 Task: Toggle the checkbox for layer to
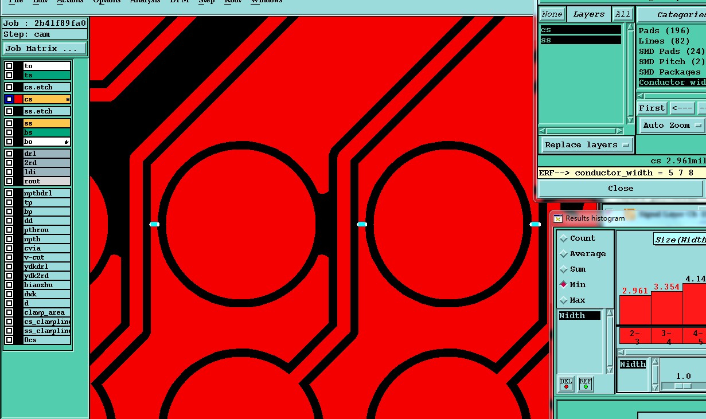[x=9, y=66]
